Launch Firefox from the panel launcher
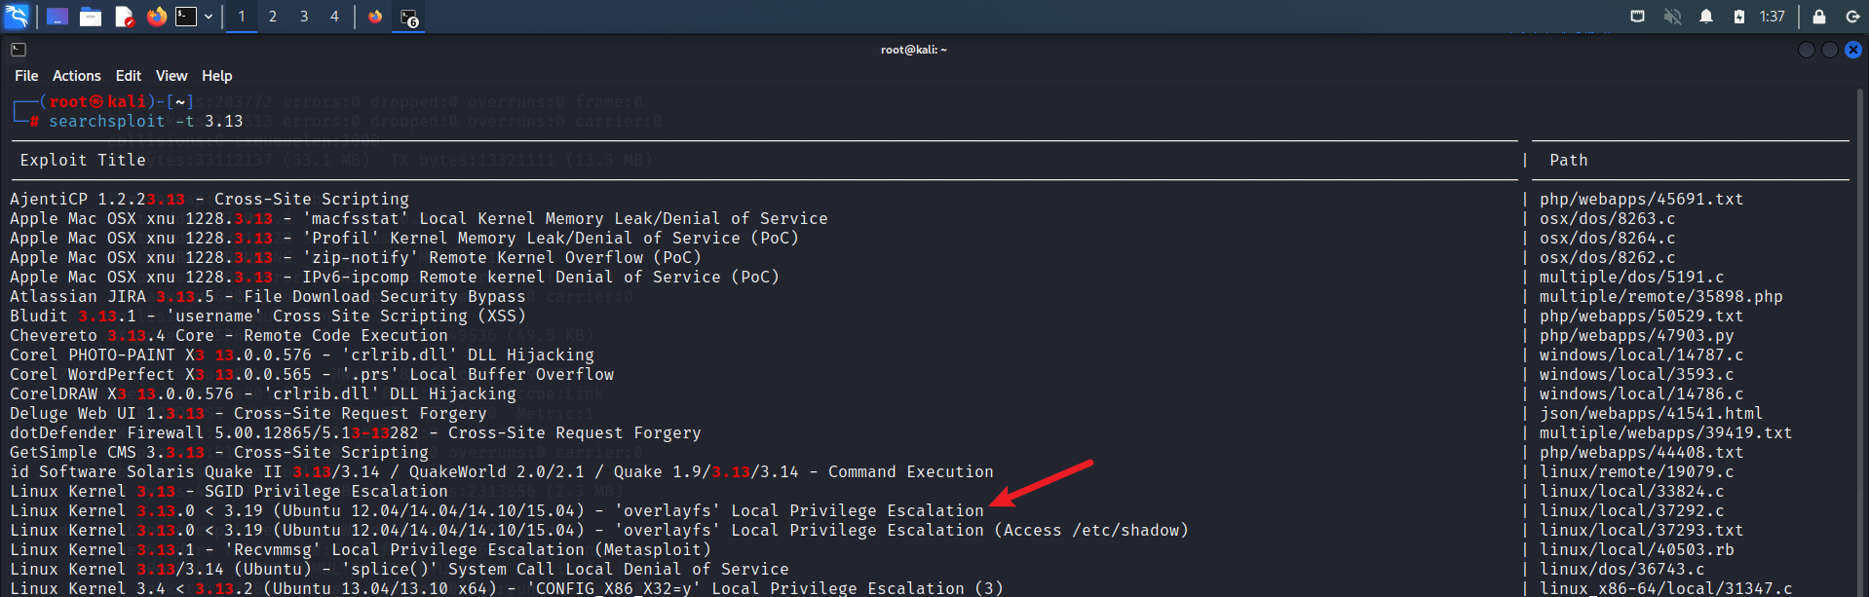The height and width of the screenshot is (597, 1869). pos(157,17)
